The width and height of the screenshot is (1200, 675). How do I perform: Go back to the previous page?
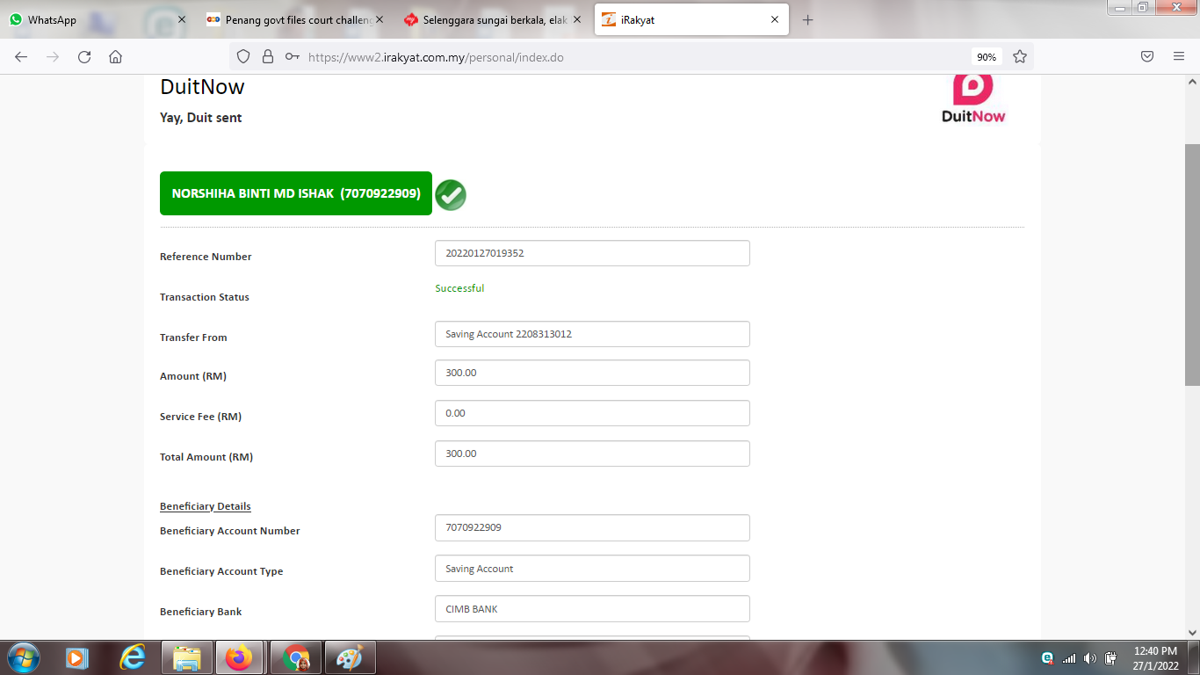click(x=21, y=57)
